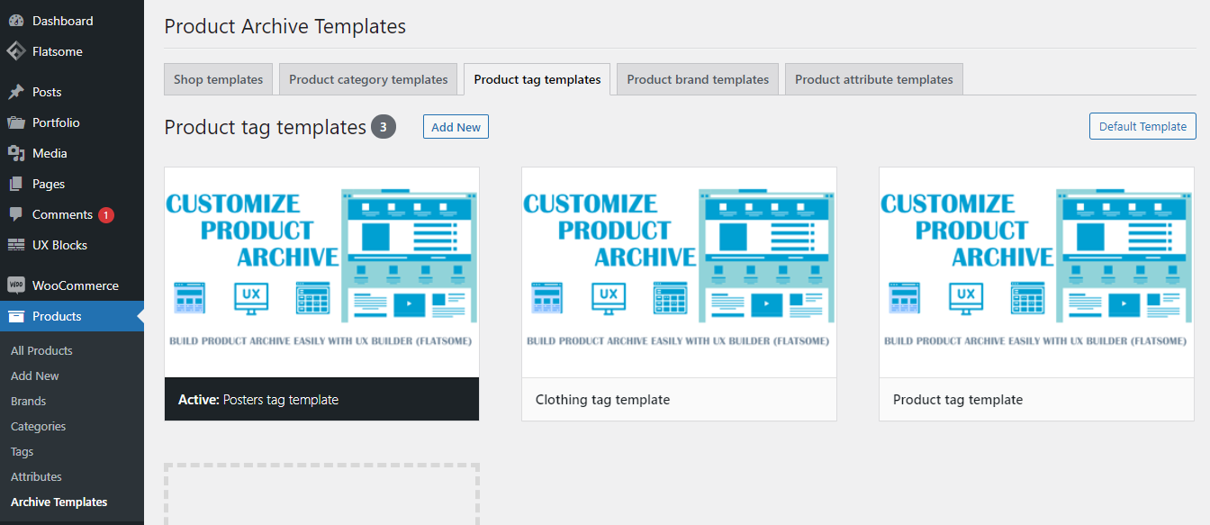Open the Attributes submenu link

(x=36, y=476)
